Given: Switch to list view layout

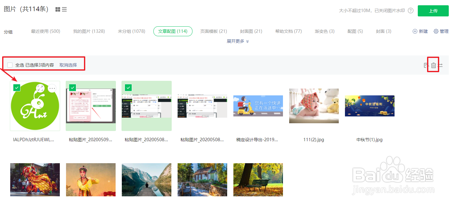Looking at the screenshot, I should (64, 9).
